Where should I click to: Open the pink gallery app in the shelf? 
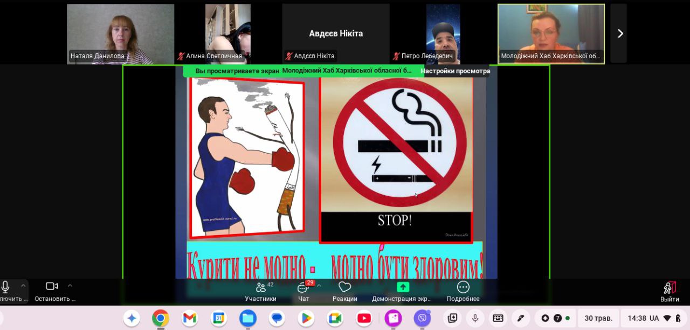pyautogui.click(x=394, y=318)
